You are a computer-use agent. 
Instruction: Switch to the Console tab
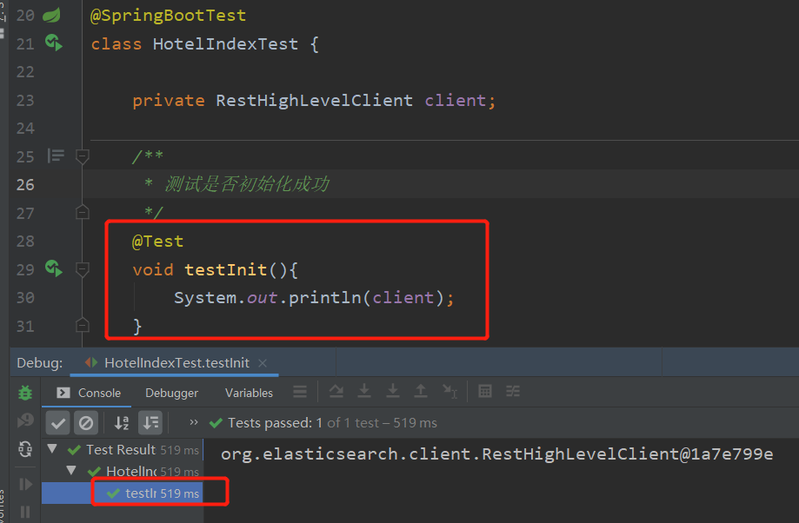click(89, 393)
